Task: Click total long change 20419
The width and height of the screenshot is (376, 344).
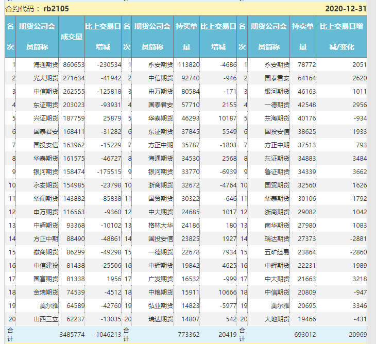Action: click(x=228, y=335)
